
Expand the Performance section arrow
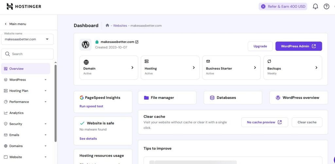click(x=45, y=102)
